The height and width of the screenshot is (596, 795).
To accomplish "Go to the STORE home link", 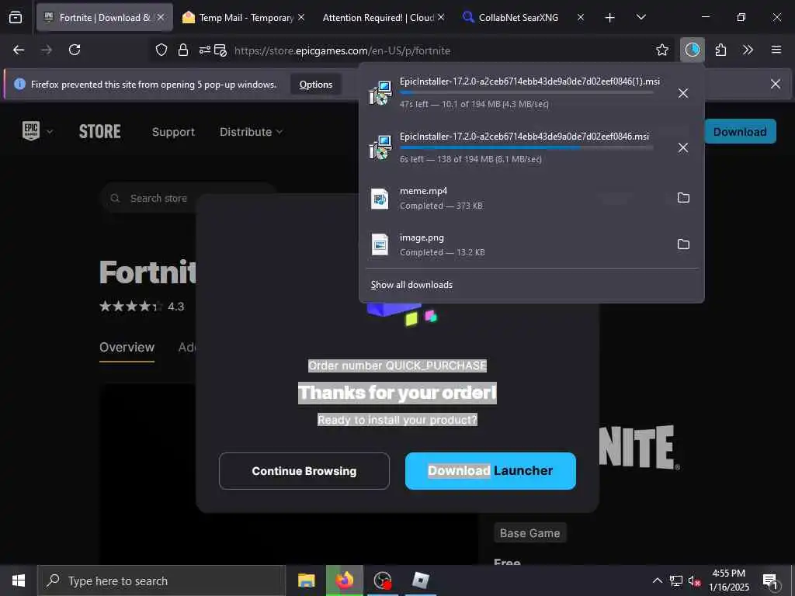I will (100, 132).
